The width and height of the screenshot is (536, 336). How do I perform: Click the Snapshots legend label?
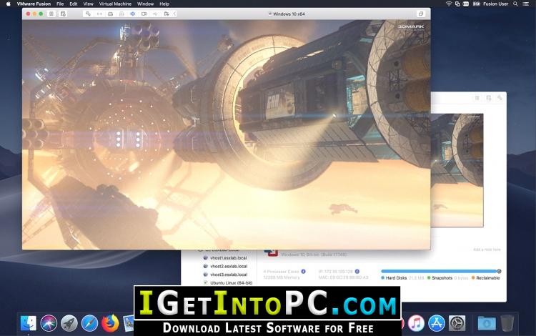(442, 278)
